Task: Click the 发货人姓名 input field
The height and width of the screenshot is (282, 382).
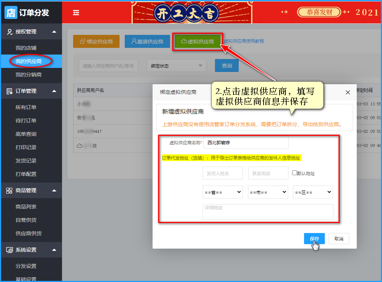Action: tap(222, 173)
